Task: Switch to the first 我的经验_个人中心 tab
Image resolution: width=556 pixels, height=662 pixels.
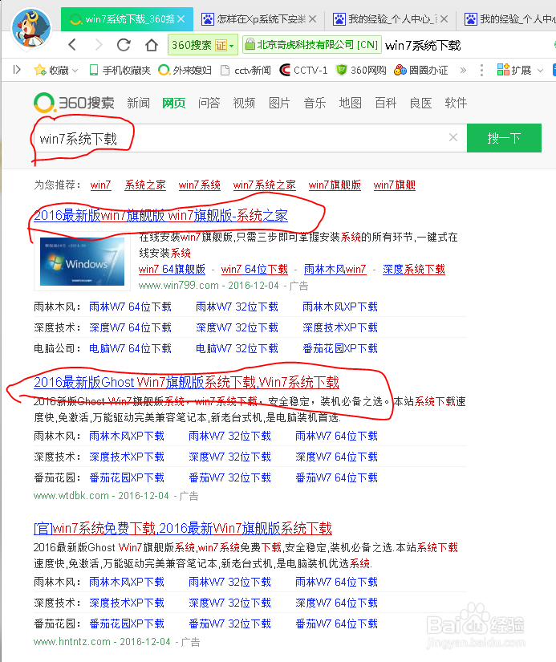Action: pos(392,19)
